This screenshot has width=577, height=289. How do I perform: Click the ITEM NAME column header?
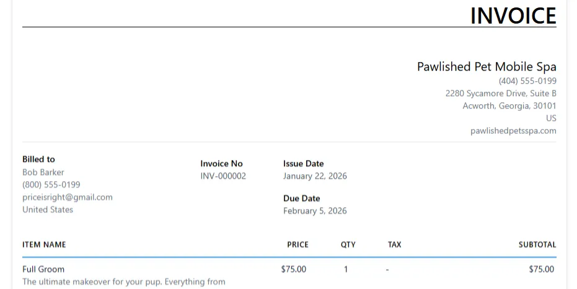[x=44, y=245]
